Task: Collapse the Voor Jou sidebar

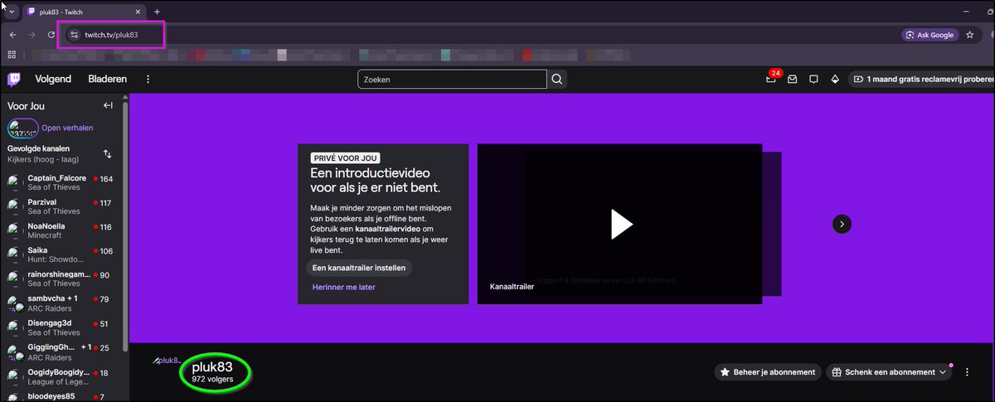Action: tap(108, 106)
